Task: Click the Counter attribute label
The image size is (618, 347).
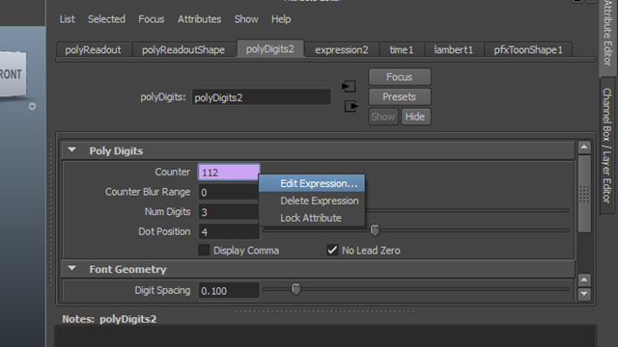Action: pyautogui.click(x=172, y=172)
